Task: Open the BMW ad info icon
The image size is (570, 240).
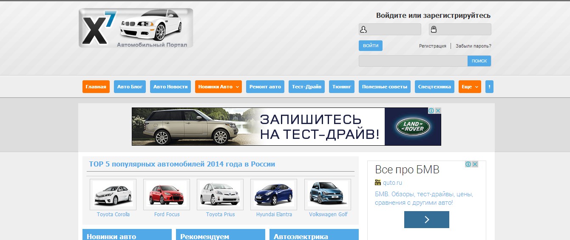Action: [468, 164]
